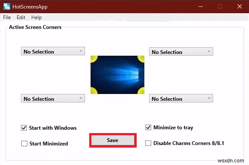Open the Help menu
This screenshot has height=165, width=249.
36,17
